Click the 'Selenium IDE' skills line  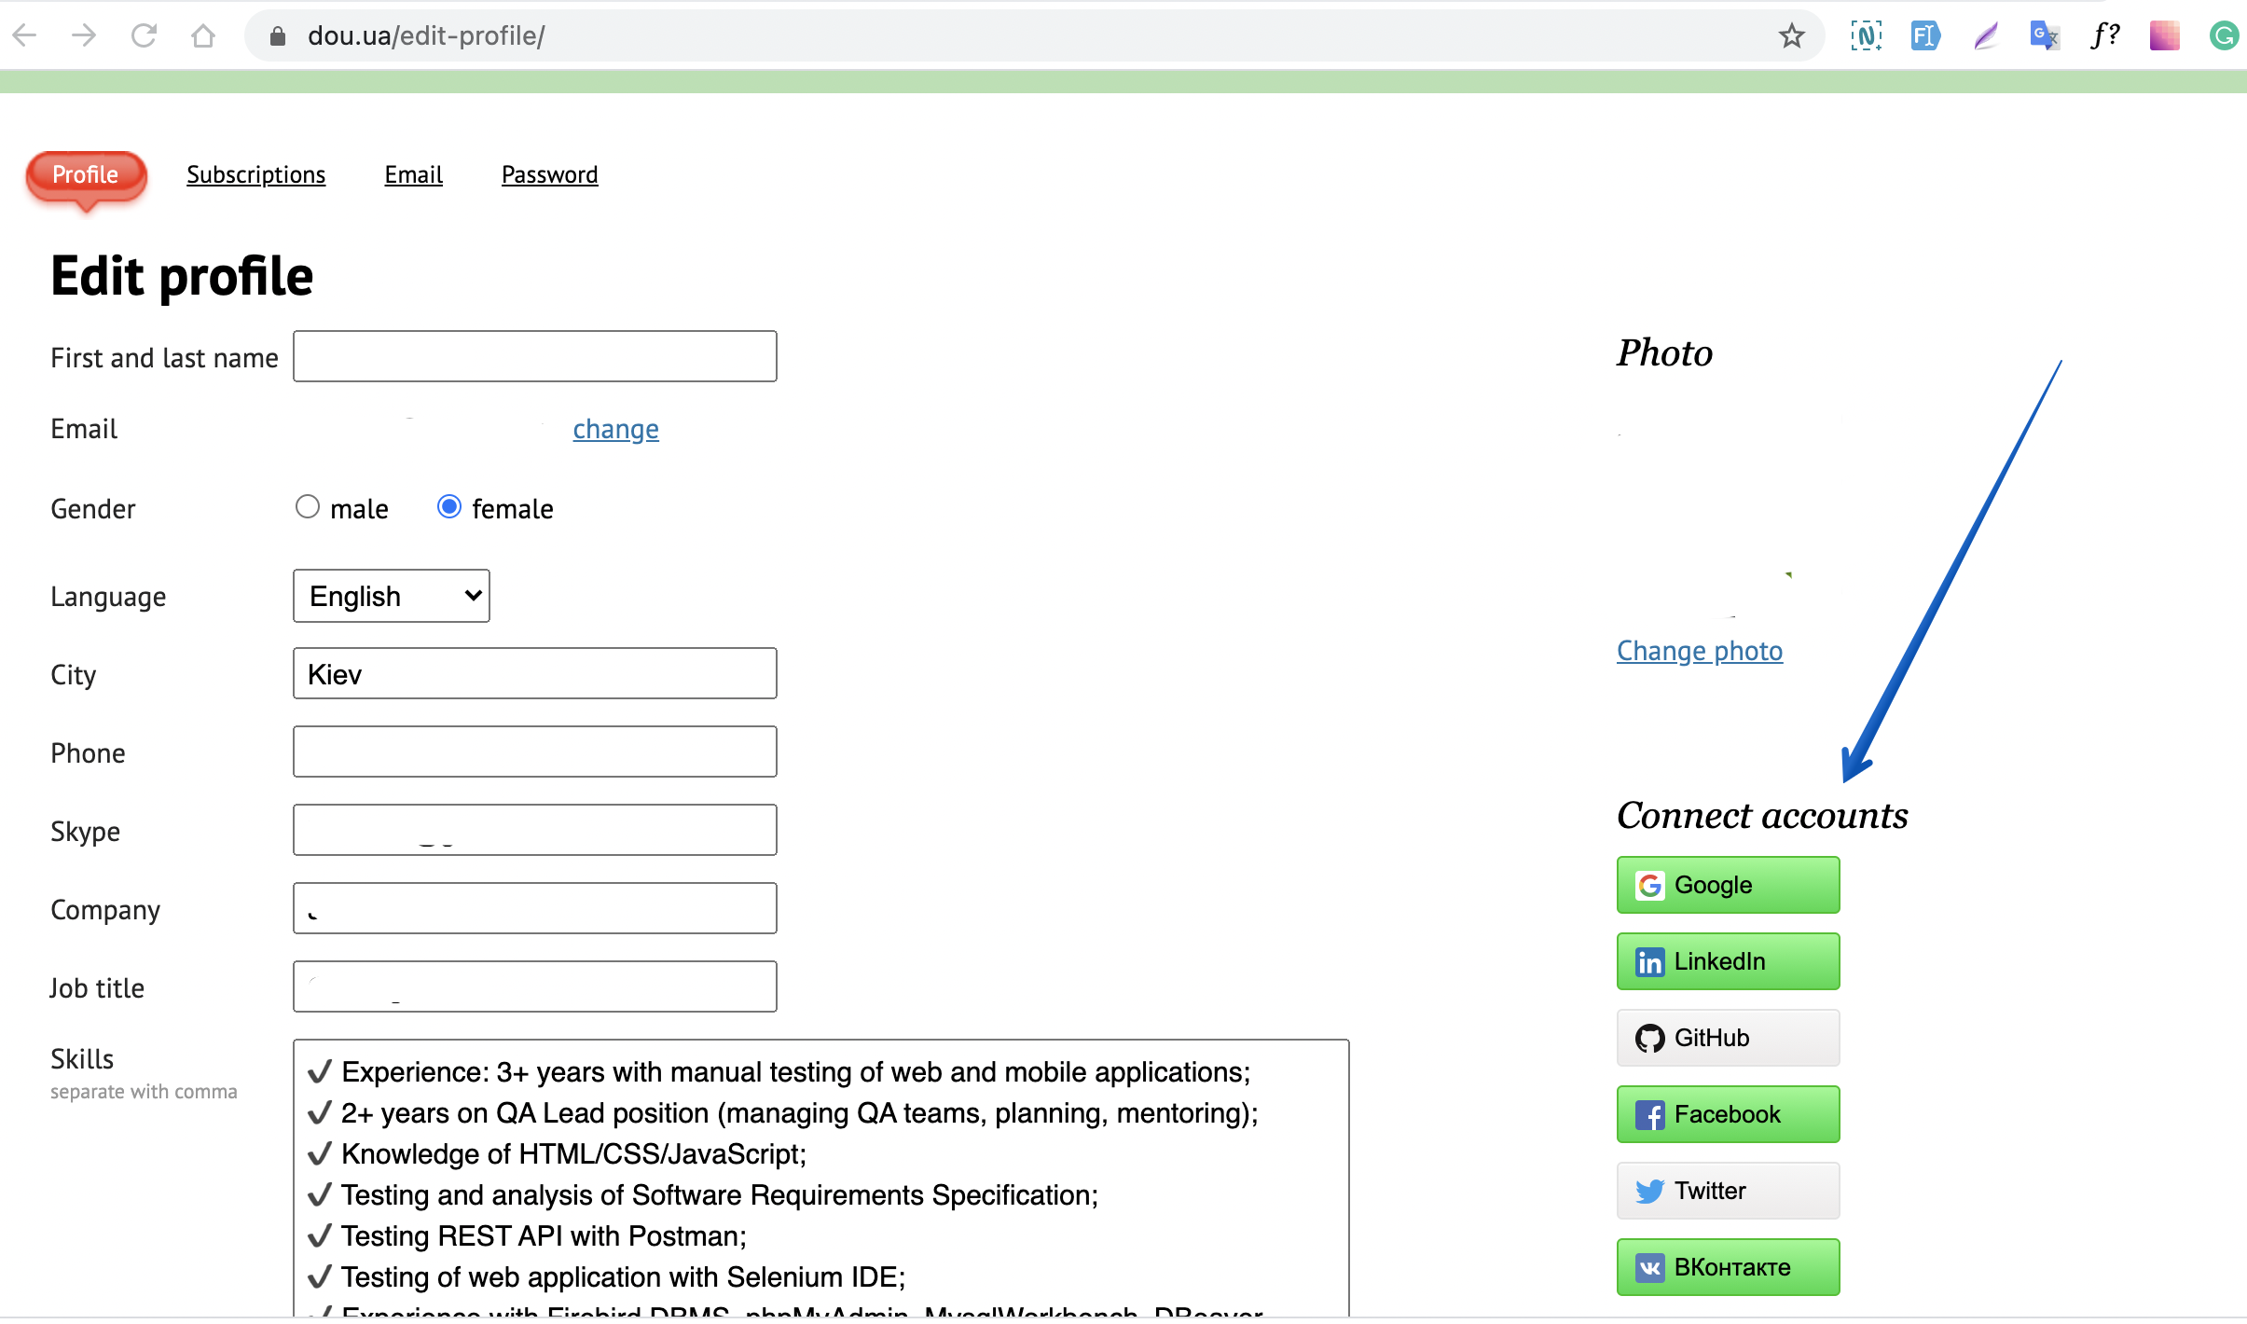coord(606,1277)
